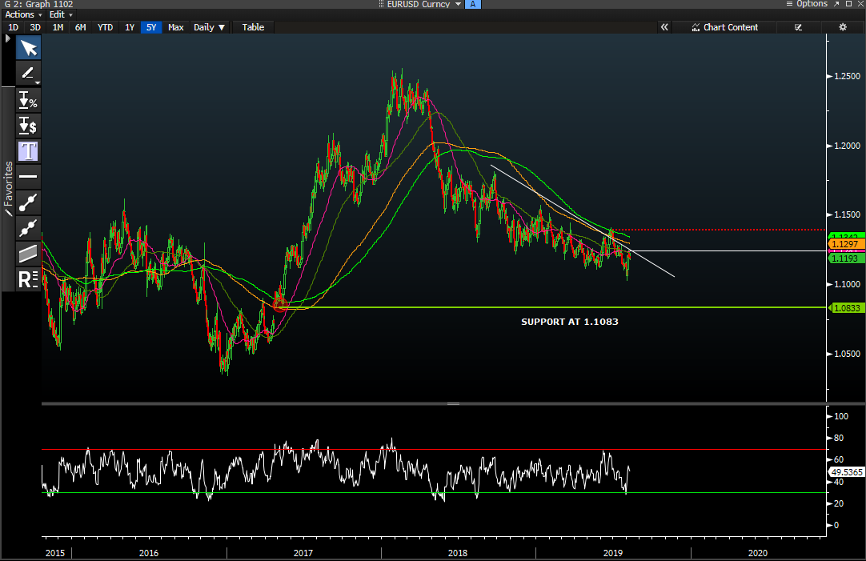The height and width of the screenshot is (561, 866).
Task: Click the regression R tool icon
Action: tap(29, 279)
